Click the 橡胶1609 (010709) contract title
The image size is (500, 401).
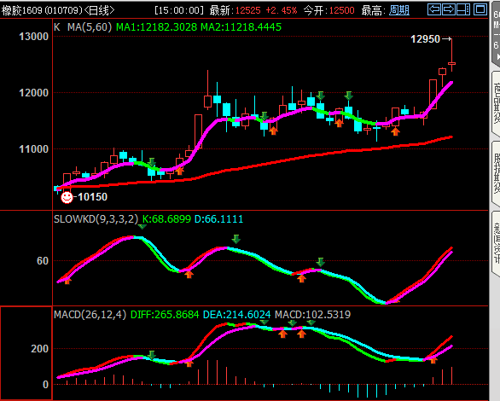point(42,10)
